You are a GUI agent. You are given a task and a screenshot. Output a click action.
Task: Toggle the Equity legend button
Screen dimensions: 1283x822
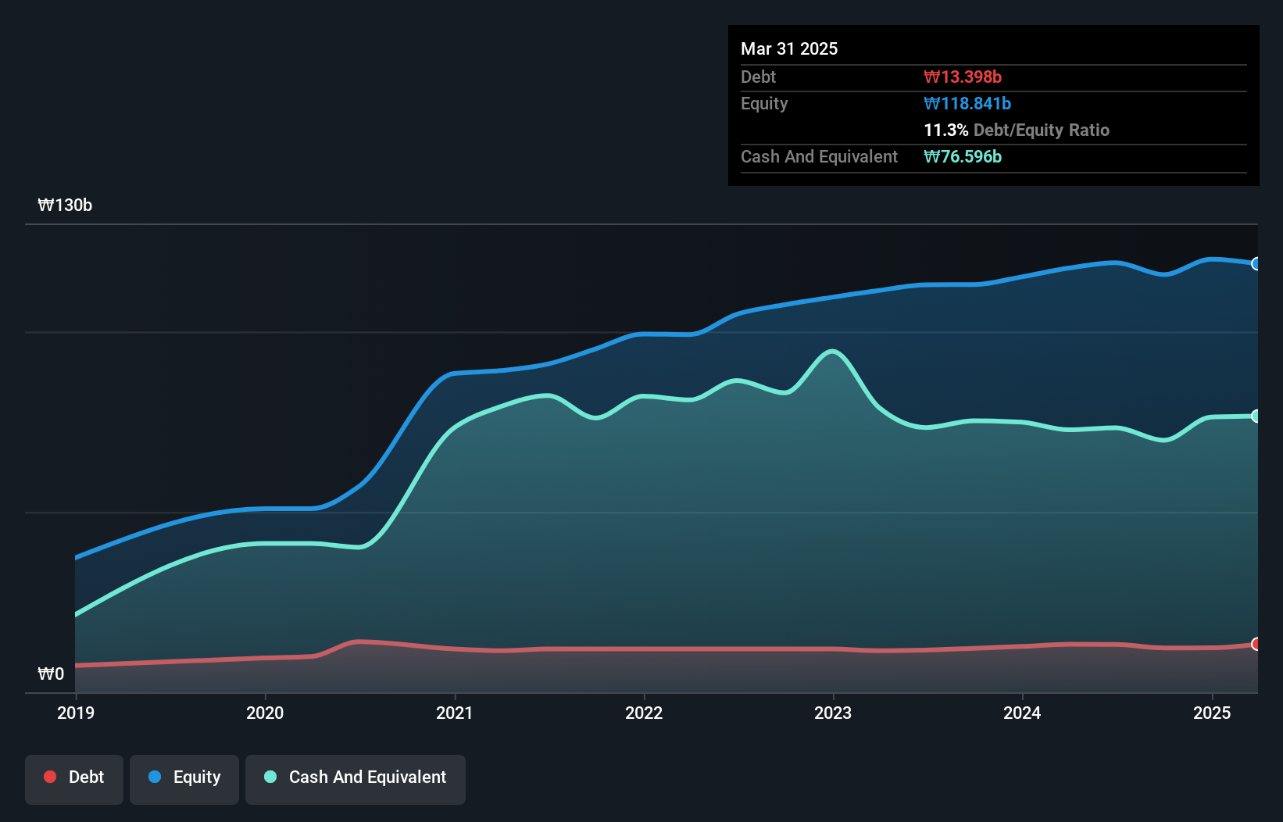pyautogui.click(x=184, y=779)
